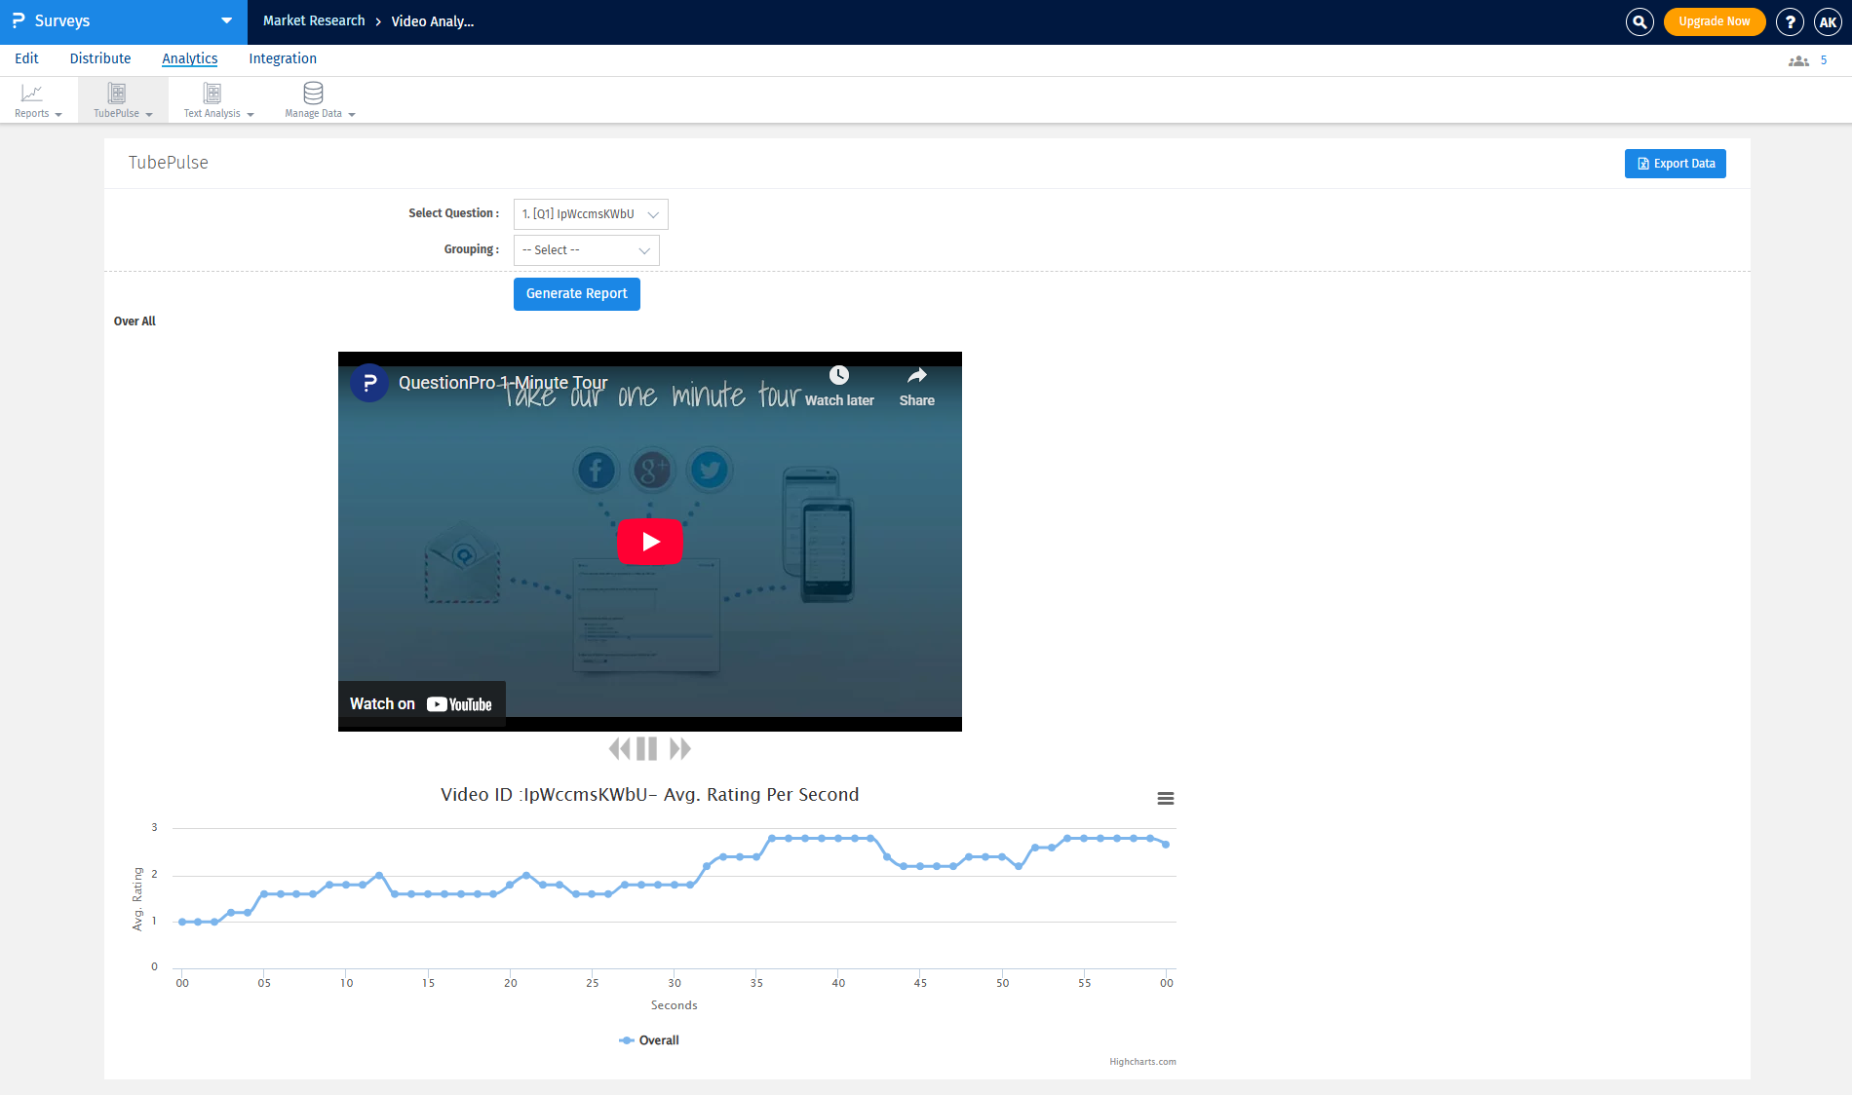This screenshot has height=1095, width=1852.
Task: Open chart hamburger context menu
Action: (1165, 799)
